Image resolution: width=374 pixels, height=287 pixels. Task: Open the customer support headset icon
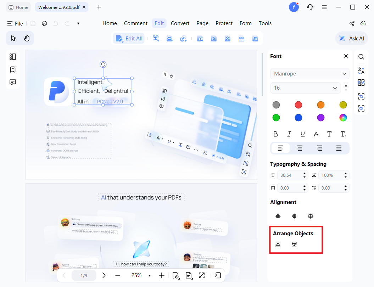310,7
